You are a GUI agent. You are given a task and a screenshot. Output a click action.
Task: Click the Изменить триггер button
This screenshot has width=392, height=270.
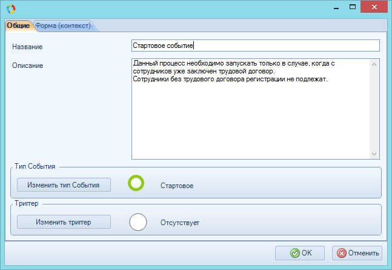pos(64,222)
